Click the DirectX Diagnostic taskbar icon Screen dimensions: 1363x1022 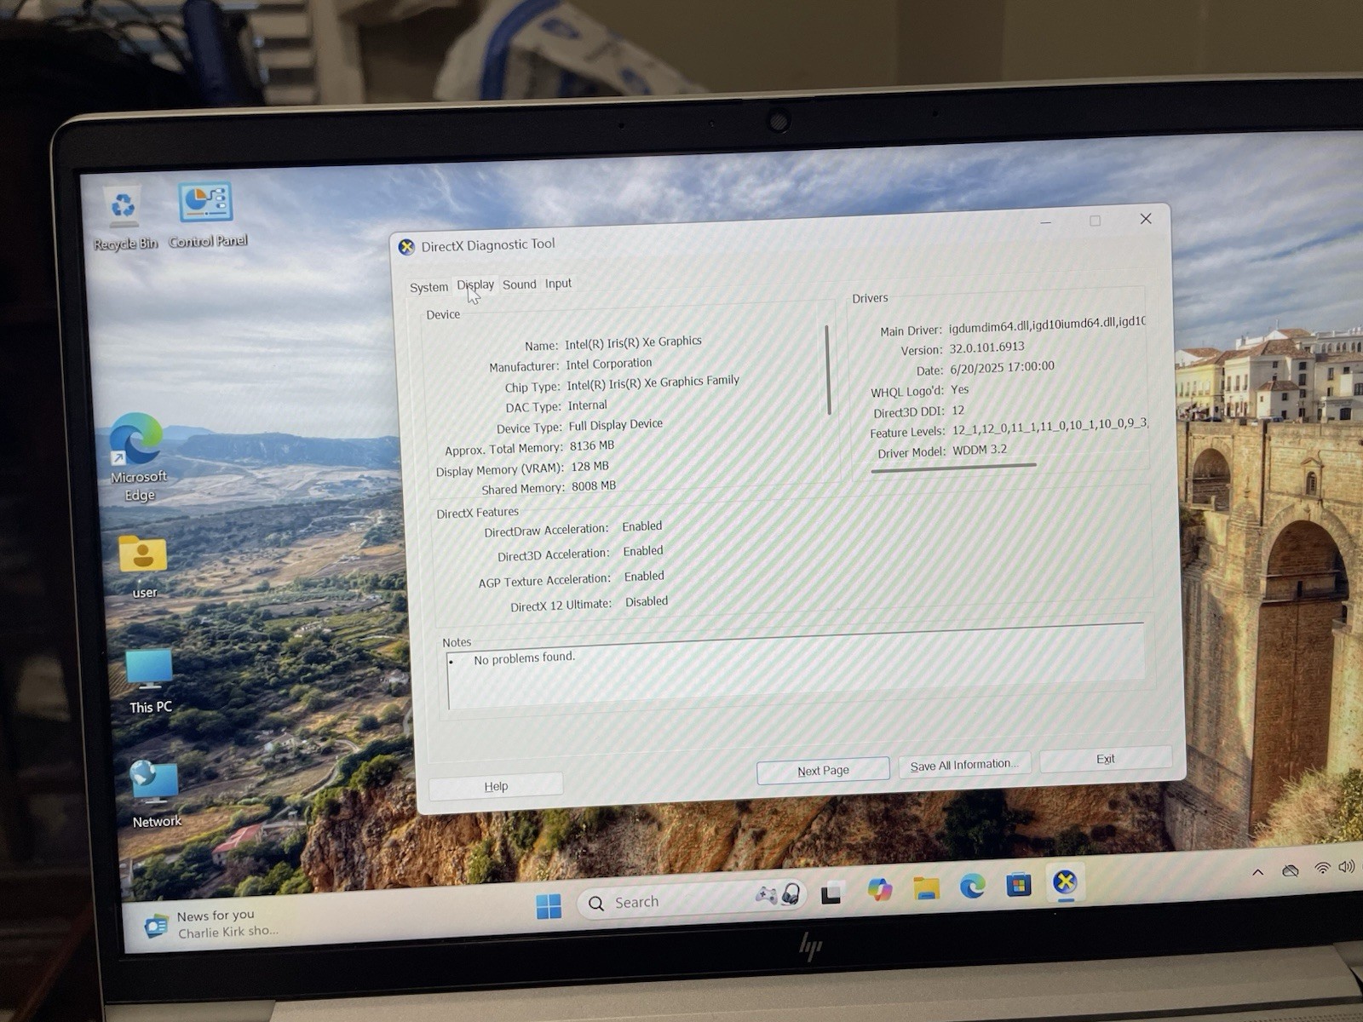point(1065,882)
